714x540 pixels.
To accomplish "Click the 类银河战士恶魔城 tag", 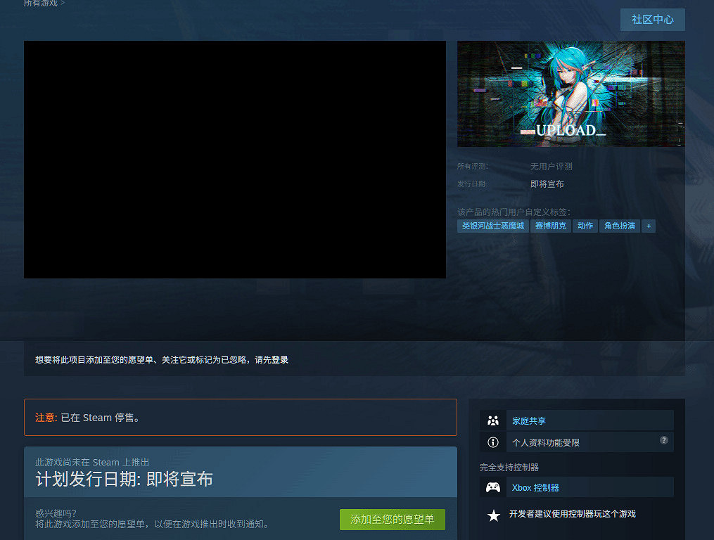I will (492, 226).
